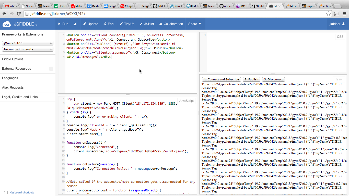Viewport: 349px width, 196px height.
Task: Open the Chrome hamburger menu
Action: point(344,14)
